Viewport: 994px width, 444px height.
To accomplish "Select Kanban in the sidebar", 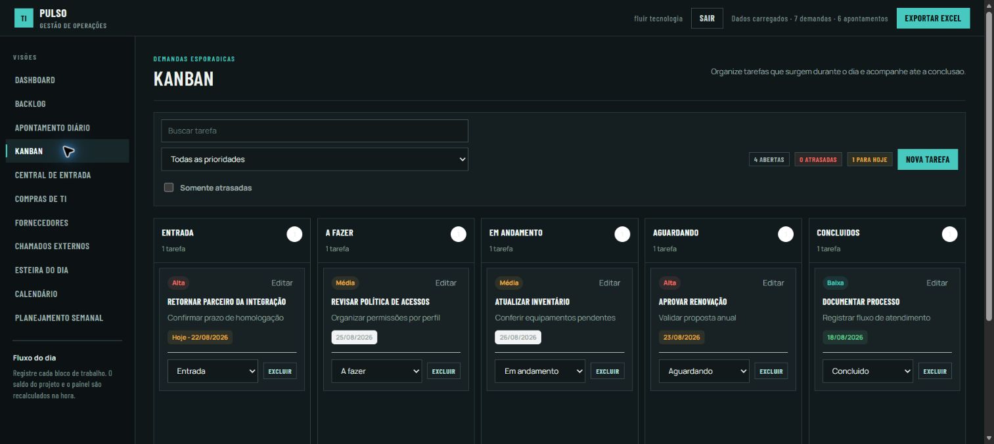I will [67, 151].
